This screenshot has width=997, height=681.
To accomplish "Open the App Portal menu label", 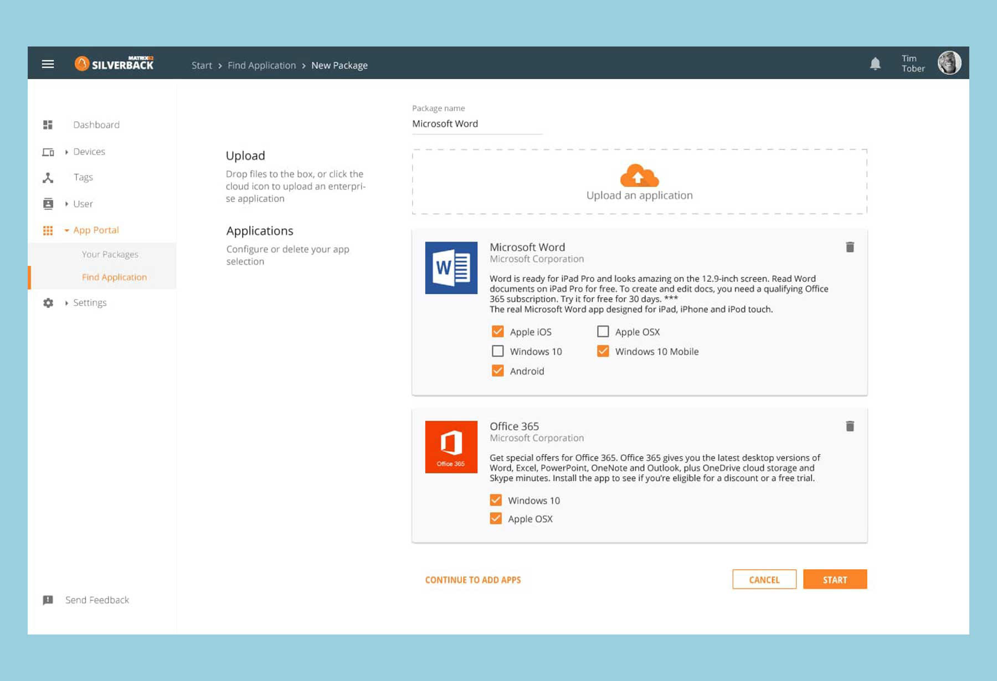I will point(96,230).
